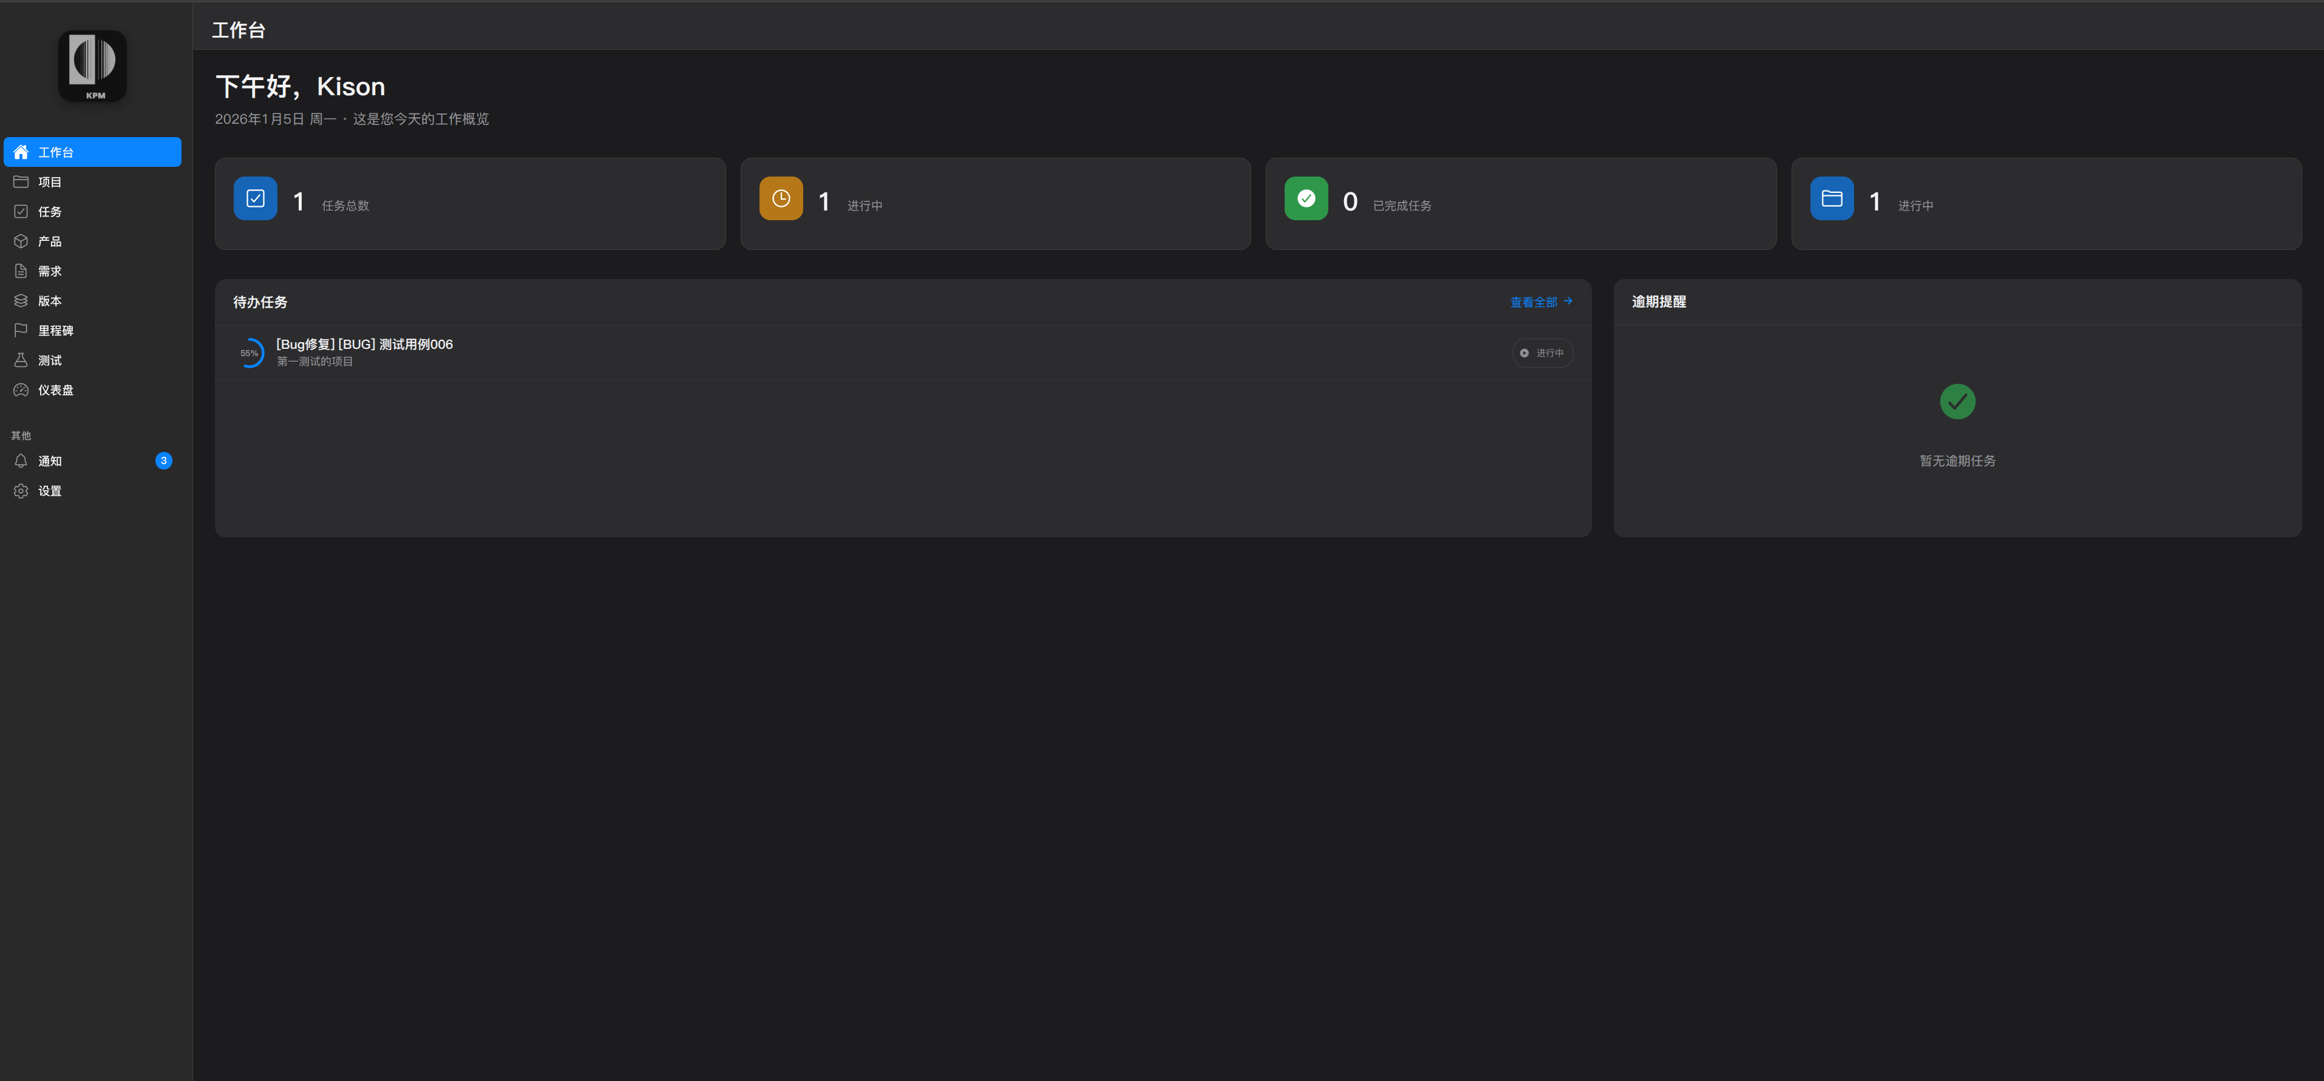
Task: Open the 项目 (Projects) sidebar item
Action: 50,182
